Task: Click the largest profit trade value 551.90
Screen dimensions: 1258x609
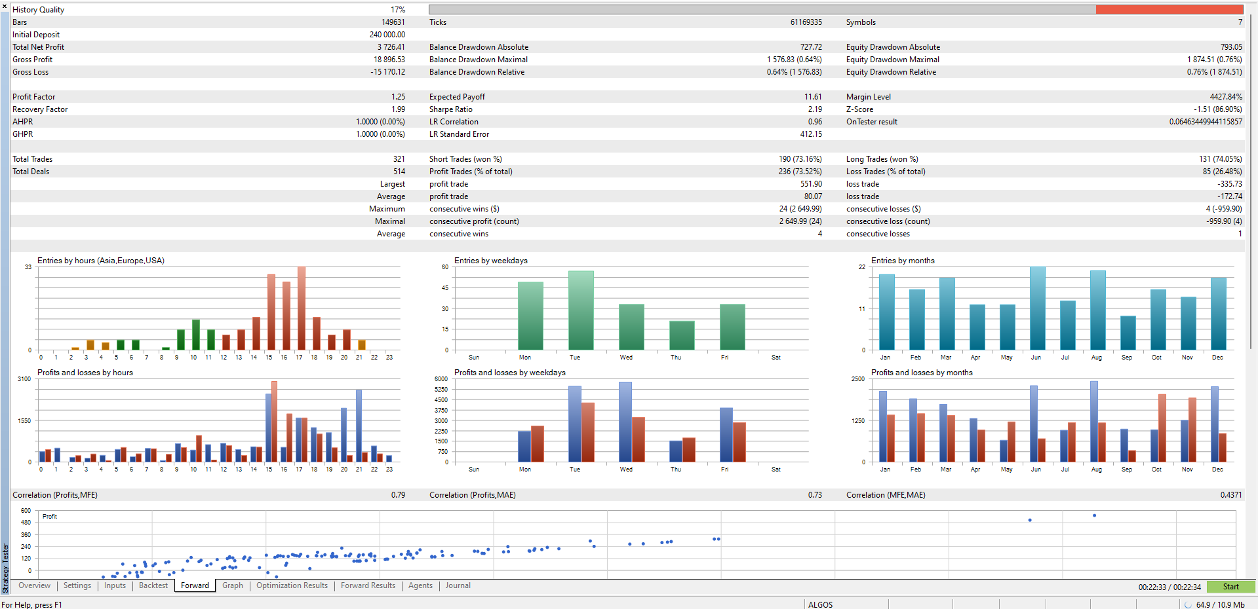Action: (x=811, y=184)
